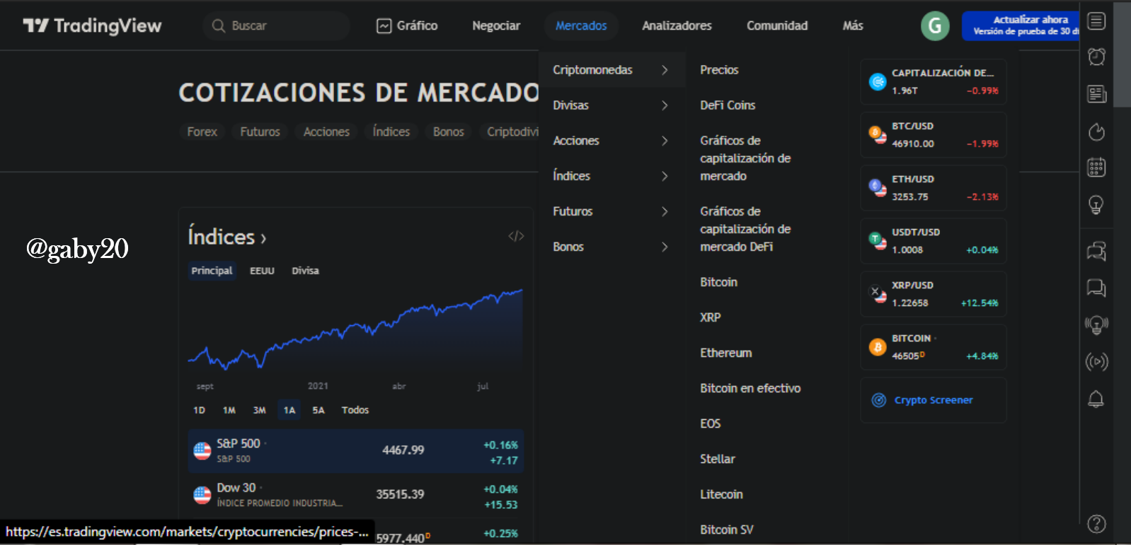
Task: Select the Divisa indices tab
Action: click(x=305, y=271)
